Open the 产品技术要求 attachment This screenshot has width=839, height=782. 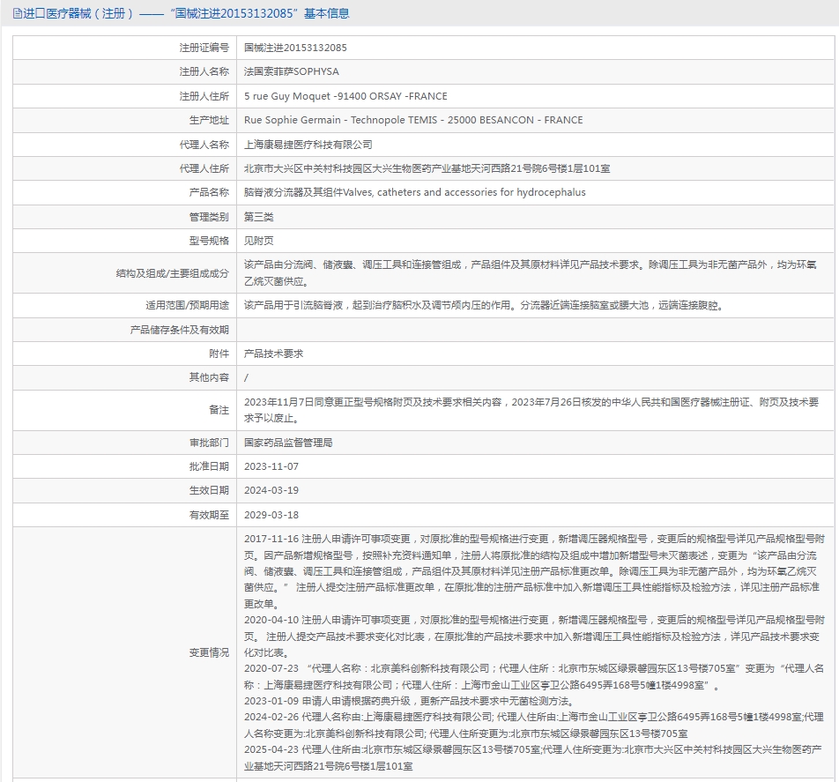pyautogui.click(x=273, y=354)
